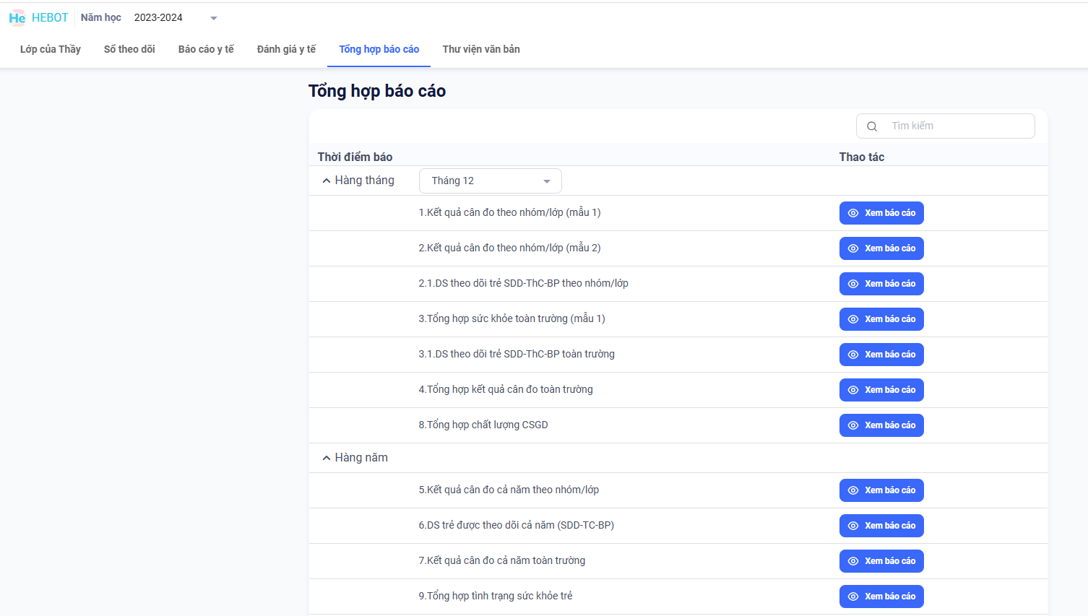The height and width of the screenshot is (616, 1088).
Task: Click eye icon for 4.Tổng hợp kết quả cân đo
Action: click(853, 390)
